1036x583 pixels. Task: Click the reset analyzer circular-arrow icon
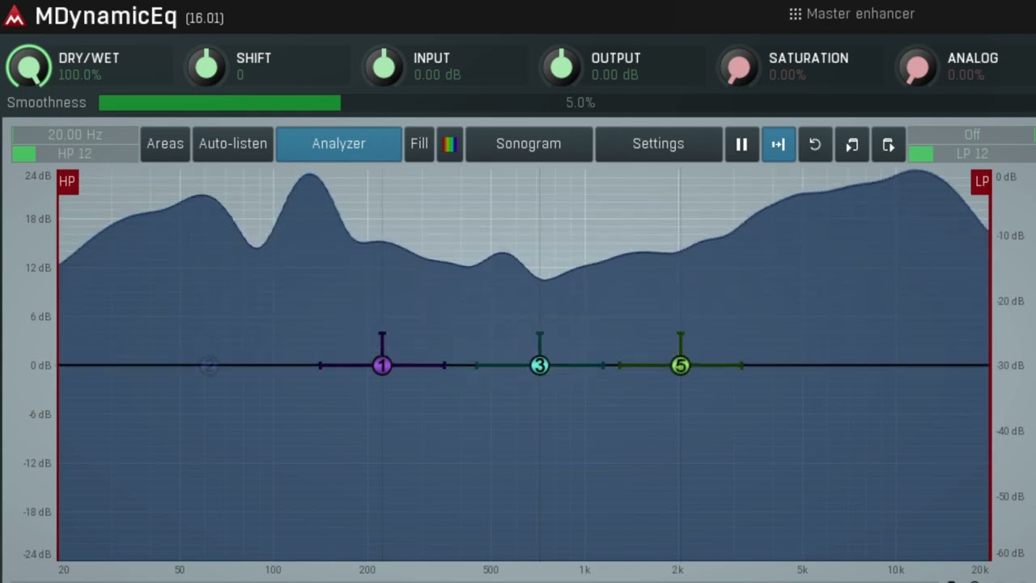(815, 144)
